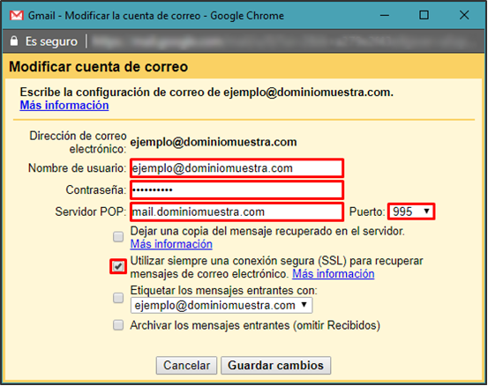Open 'Más información' link below the heading
This screenshot has width=488, height=386.
(x=64, y=106)
